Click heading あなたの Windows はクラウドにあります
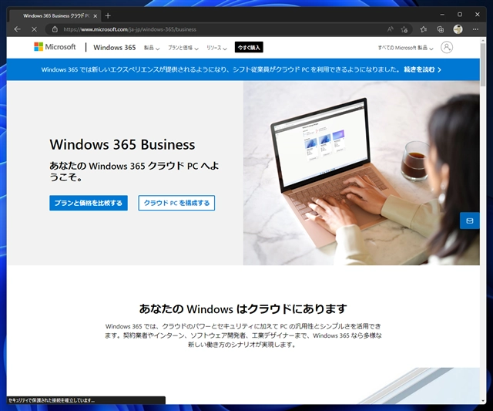The image size is (493, 411). (x=243, y=308)
